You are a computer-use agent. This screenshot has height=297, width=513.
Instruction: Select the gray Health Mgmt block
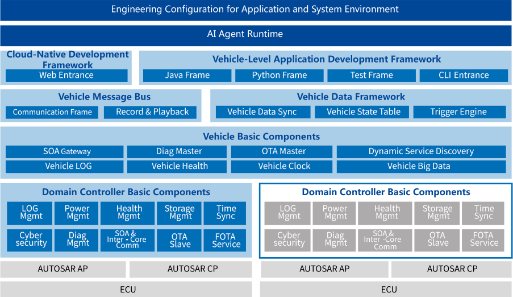(x=385, y=213)
